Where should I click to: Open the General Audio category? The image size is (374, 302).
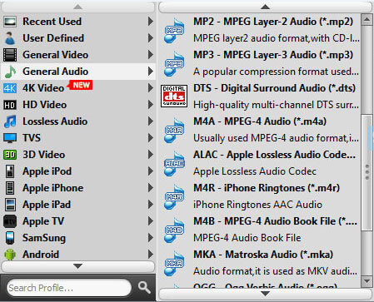78,72
